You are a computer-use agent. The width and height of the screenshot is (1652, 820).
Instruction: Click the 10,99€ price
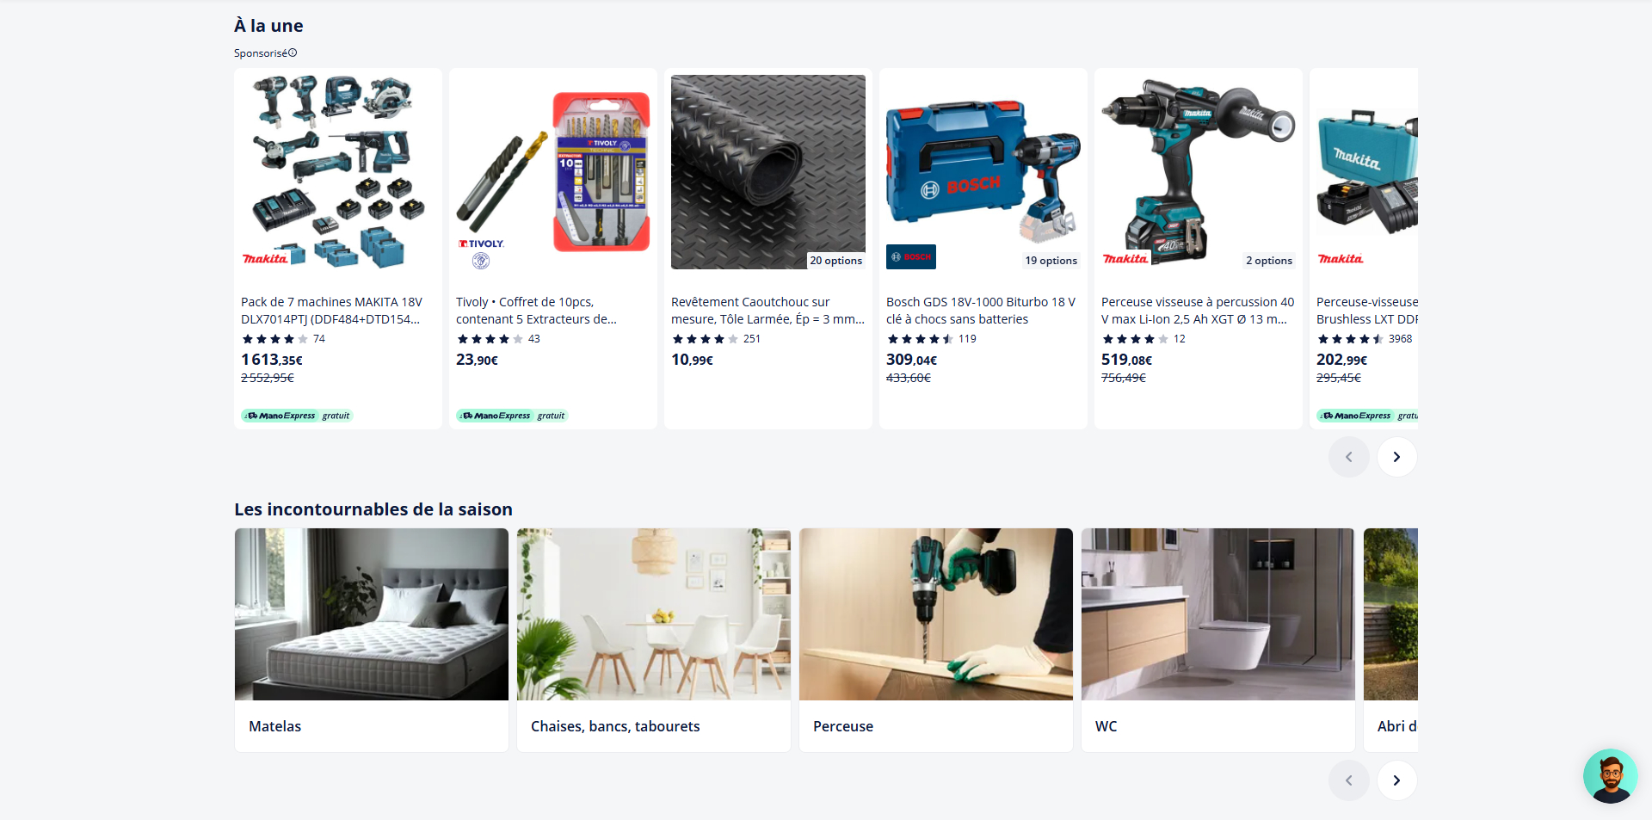692,360
